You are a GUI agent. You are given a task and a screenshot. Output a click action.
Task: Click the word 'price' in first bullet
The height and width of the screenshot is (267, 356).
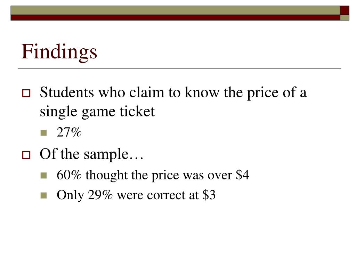pyautogui.click(x=263, y=93)
